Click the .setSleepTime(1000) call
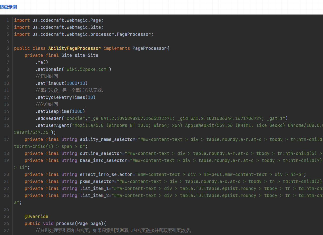The width and height of the screenshot is (323, 235). (60, 111)
